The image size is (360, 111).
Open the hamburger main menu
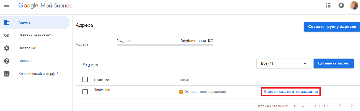click(x=7, y=5)
